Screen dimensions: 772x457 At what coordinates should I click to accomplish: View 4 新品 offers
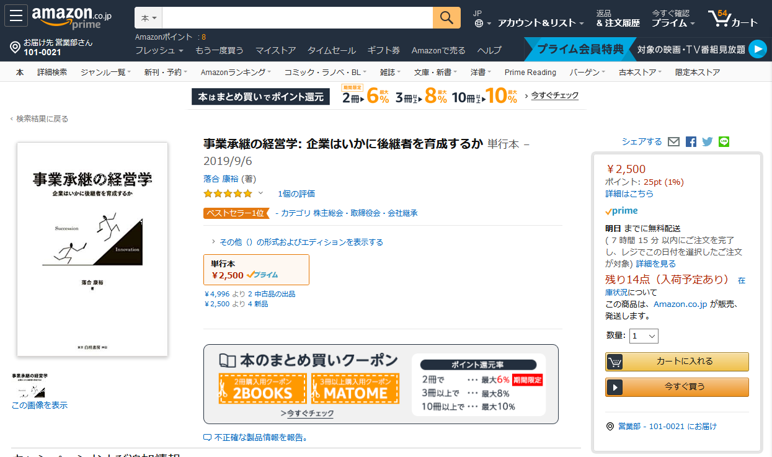(x=258, y=304)
